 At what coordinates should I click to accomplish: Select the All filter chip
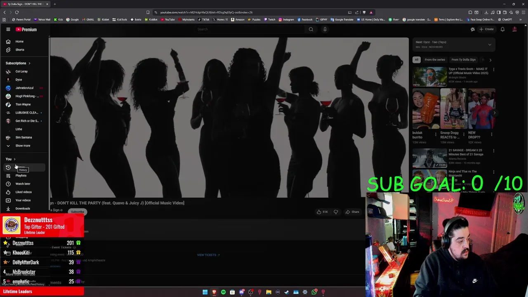tap(417, 60)
